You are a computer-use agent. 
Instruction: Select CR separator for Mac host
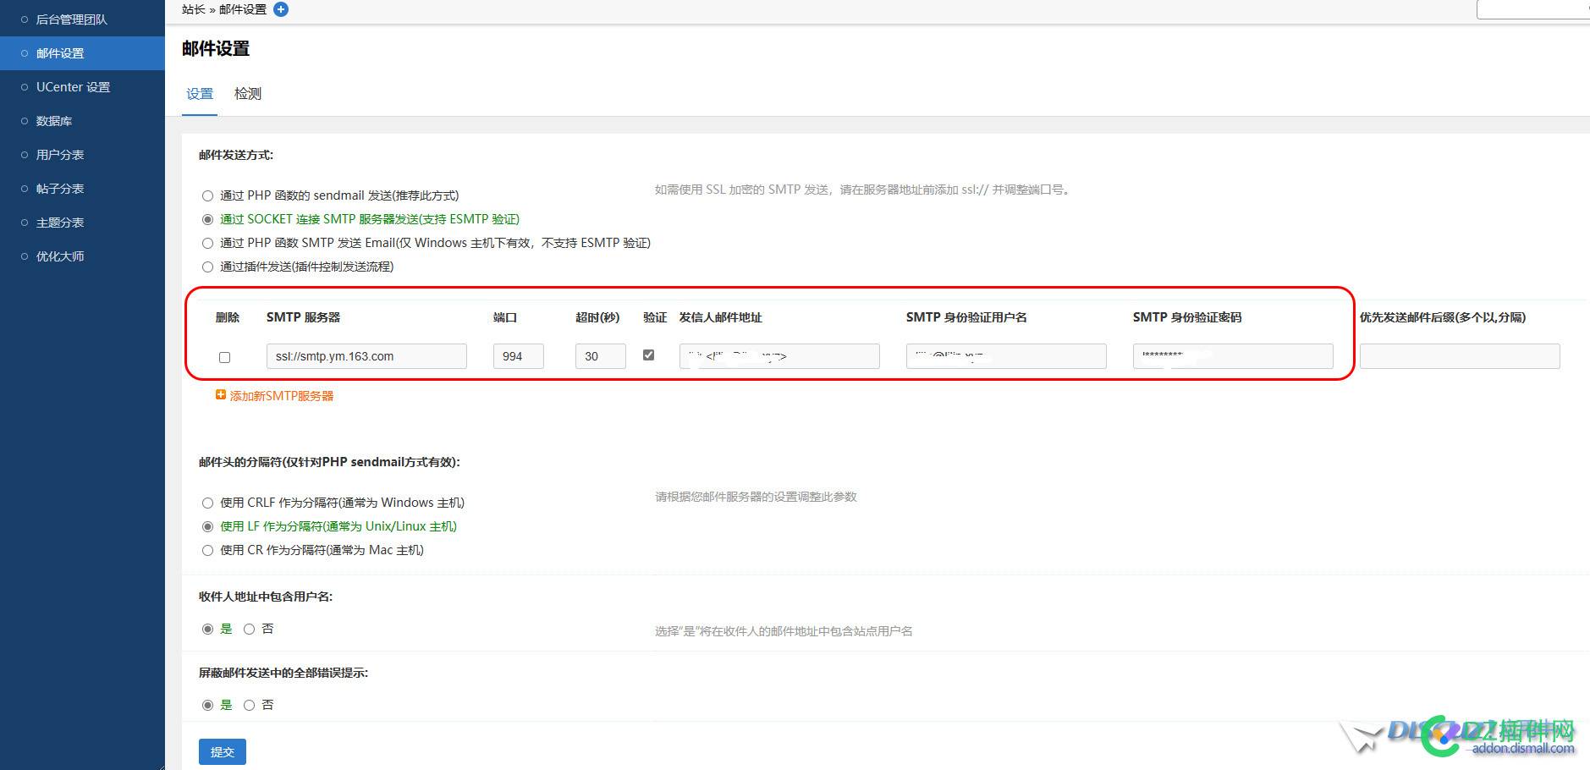[207, 550]
